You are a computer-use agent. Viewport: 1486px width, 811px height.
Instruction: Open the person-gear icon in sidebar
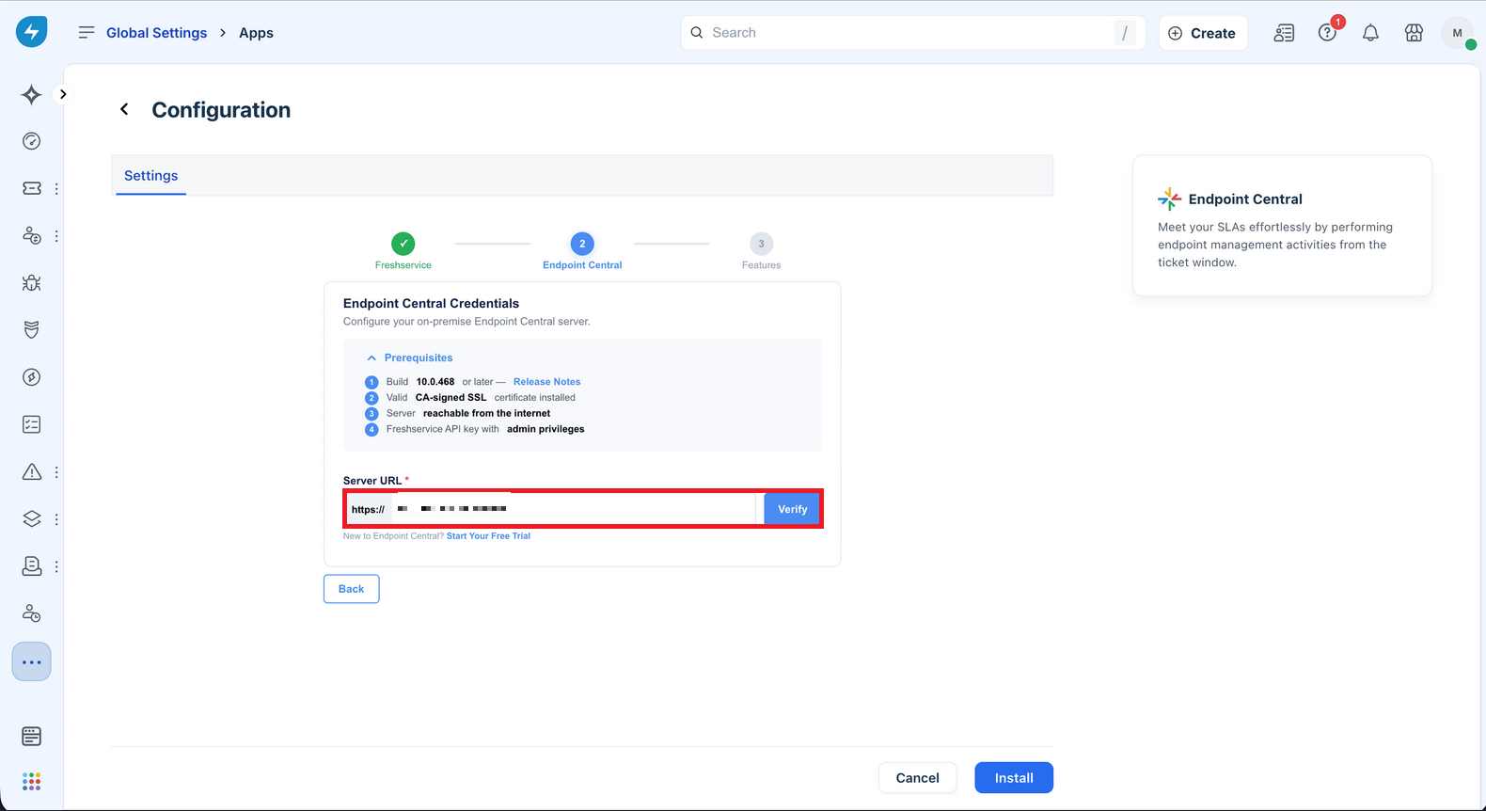coord(31,613)
